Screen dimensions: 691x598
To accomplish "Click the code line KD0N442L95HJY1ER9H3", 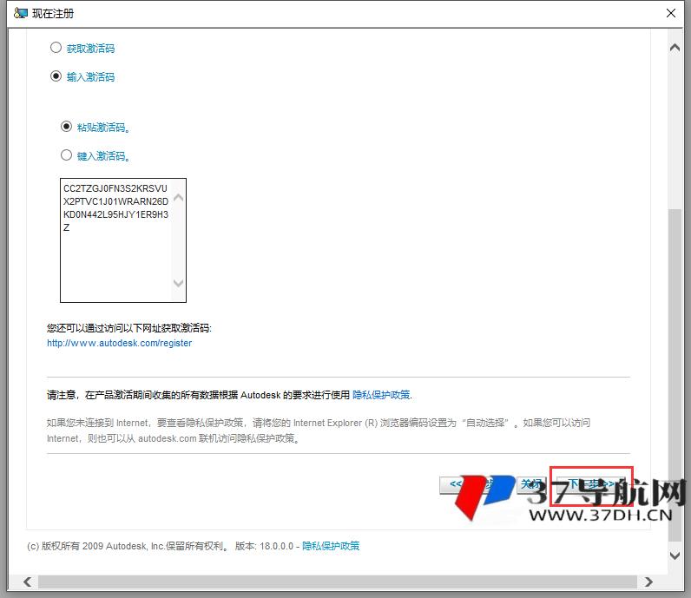I will click(116, 214).
